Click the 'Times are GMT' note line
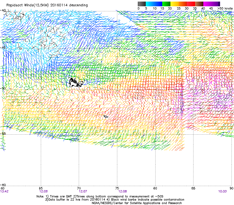 pos(100,196)
